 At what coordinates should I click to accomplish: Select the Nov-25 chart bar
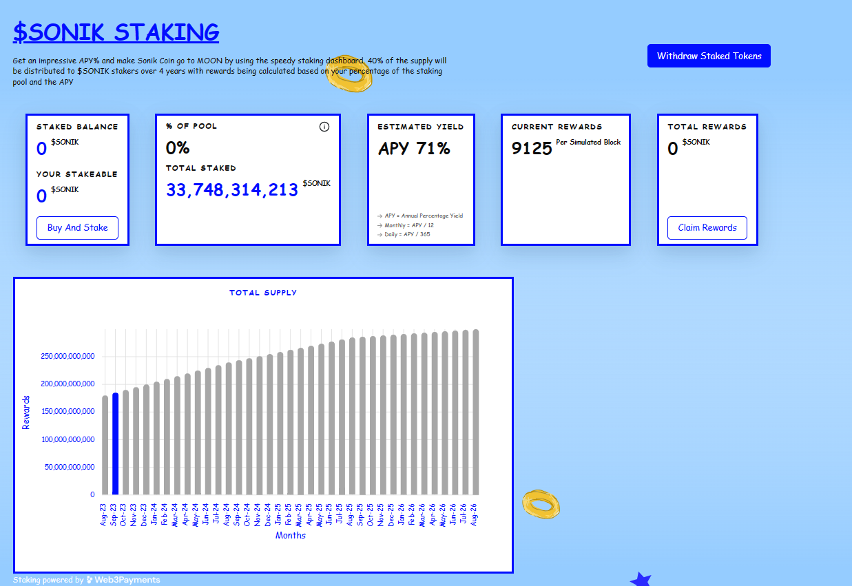[383, 415]
